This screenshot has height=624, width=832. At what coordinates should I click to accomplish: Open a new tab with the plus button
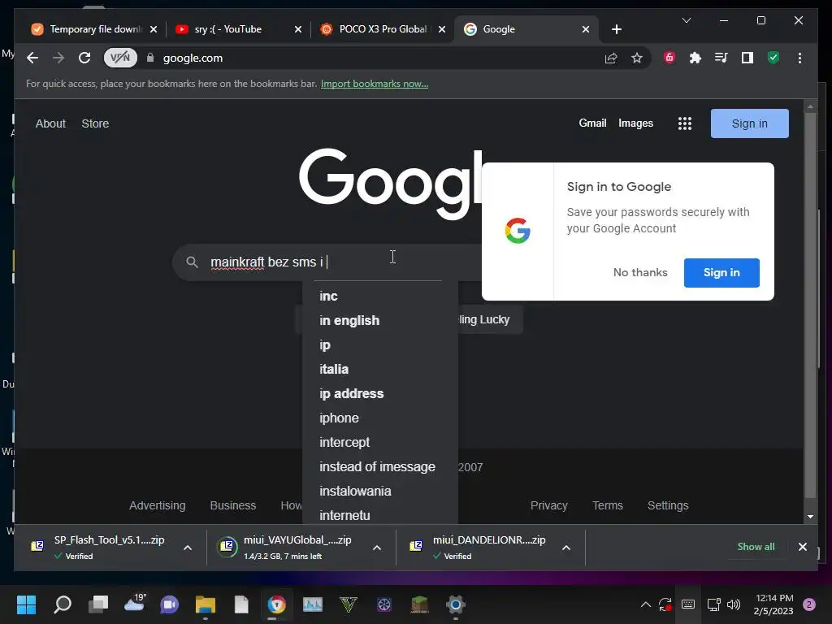[x=616, y=29]
